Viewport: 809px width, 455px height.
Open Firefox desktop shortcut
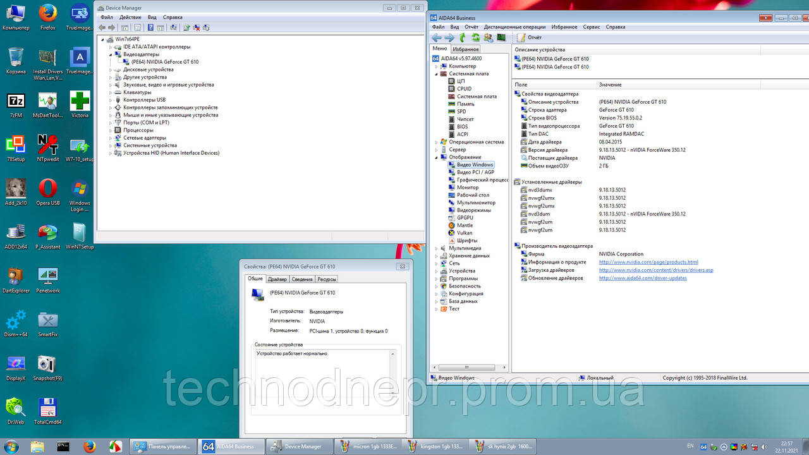point(47,17)
